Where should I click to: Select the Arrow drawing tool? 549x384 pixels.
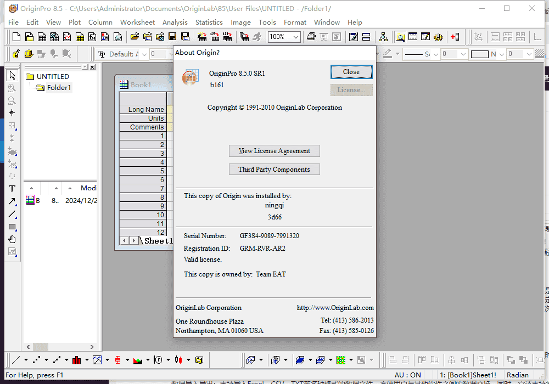coord(12,201)
